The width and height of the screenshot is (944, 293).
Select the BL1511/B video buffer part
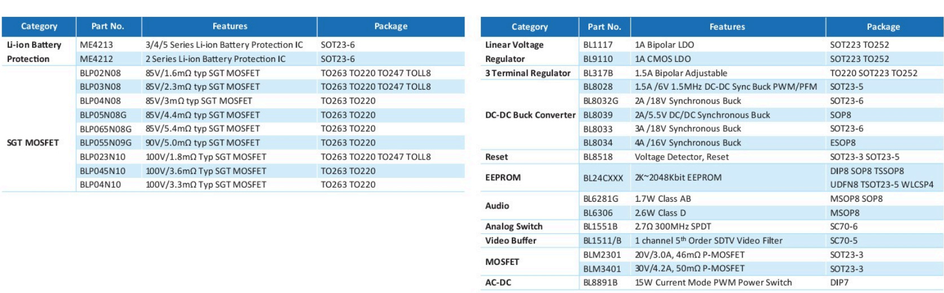pos(602,240)
